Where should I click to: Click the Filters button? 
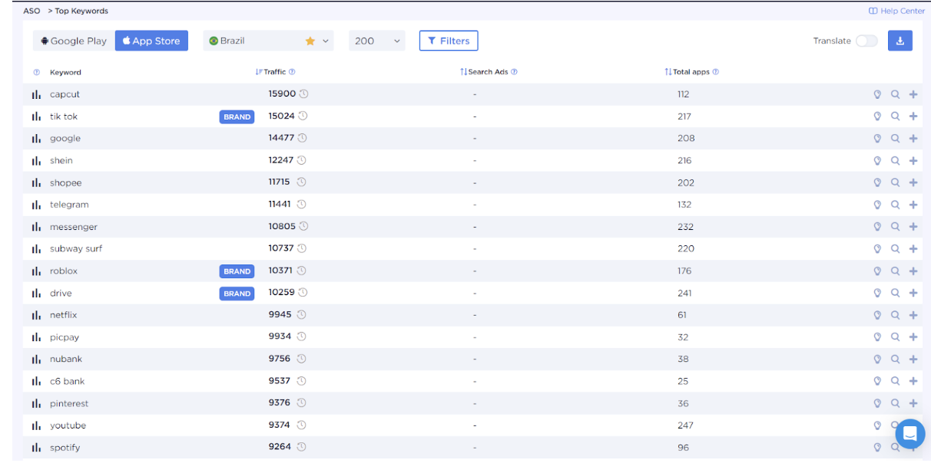pos(449,41)
